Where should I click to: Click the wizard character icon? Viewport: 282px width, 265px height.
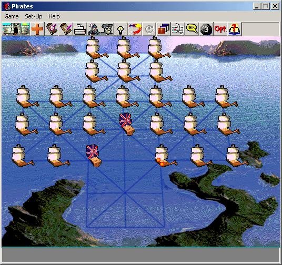click(94, 29)
